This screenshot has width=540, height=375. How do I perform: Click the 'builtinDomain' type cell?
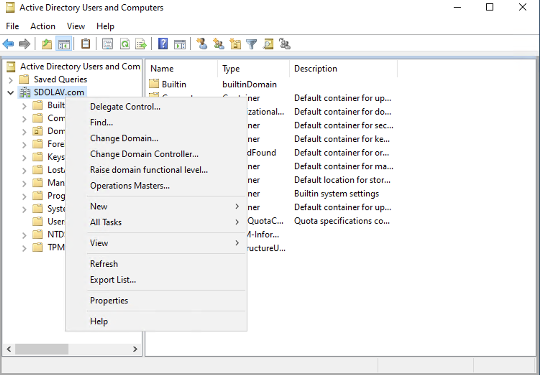[x=250, y=84]
